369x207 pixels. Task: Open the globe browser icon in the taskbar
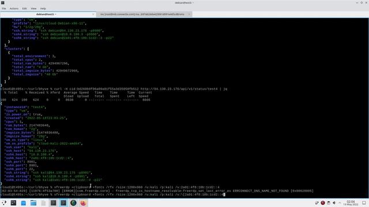point(73,203)
